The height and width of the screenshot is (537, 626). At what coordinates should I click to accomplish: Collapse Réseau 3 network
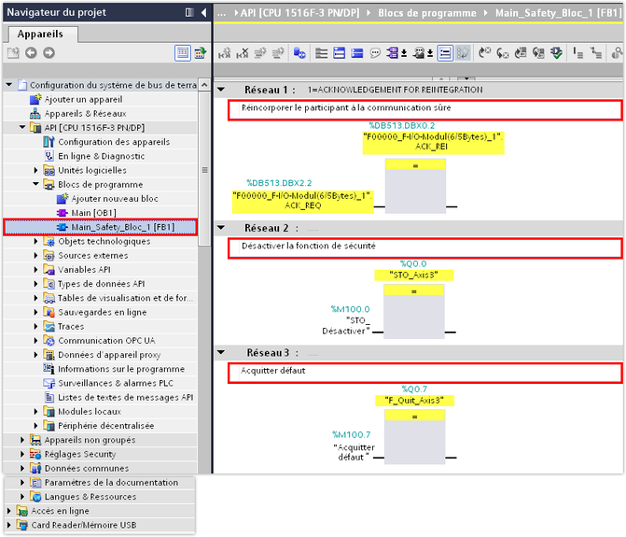[x=221, y=353]
